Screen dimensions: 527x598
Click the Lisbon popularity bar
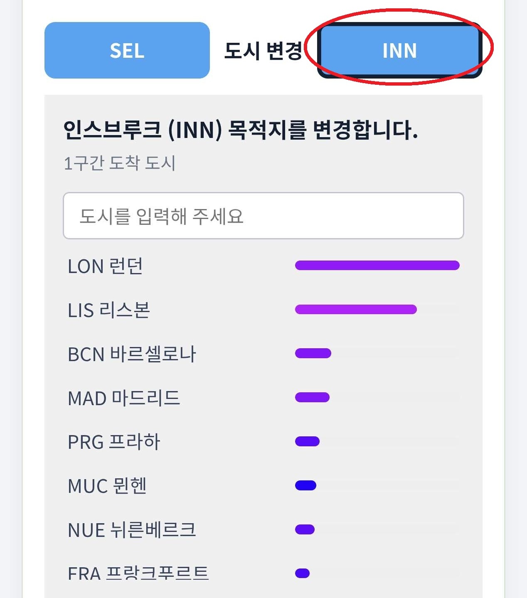pyautogui.click(x=356, y=309)
